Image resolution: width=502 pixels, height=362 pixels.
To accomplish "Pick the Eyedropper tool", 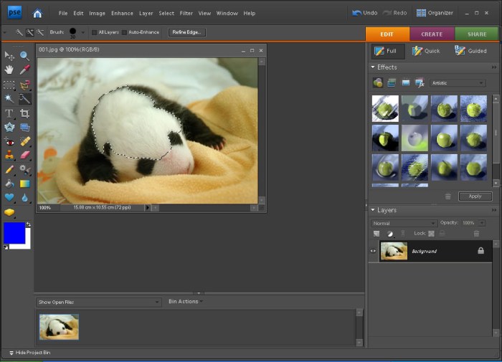I will [24, 70].
